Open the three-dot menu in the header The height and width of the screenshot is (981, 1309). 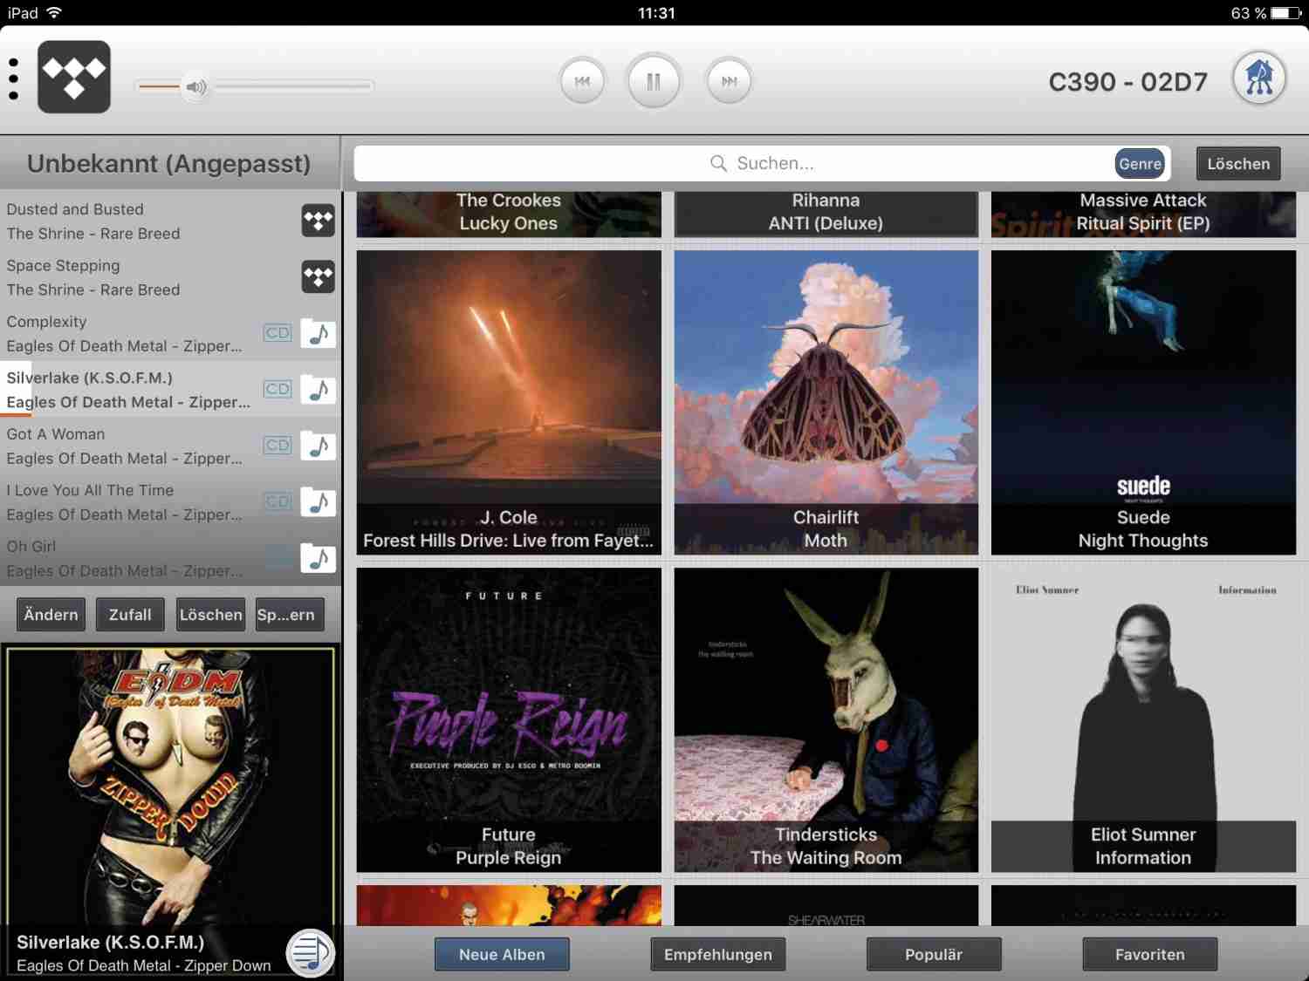point(13,79)
